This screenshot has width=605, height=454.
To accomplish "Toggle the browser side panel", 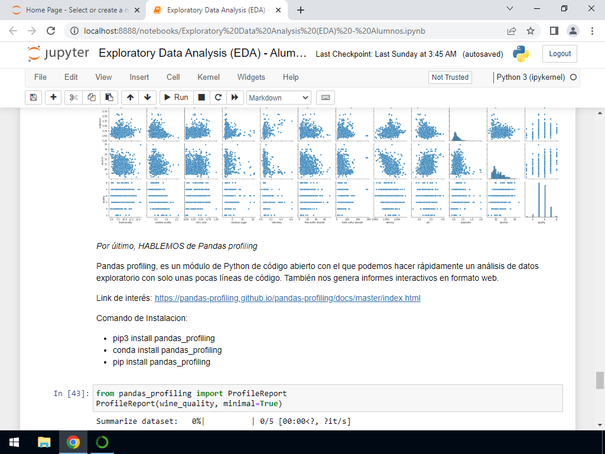I will [554, 31].
